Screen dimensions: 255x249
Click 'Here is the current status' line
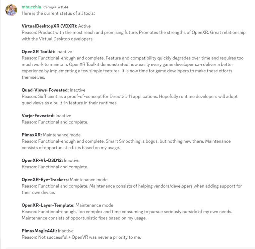pos(58,13)
